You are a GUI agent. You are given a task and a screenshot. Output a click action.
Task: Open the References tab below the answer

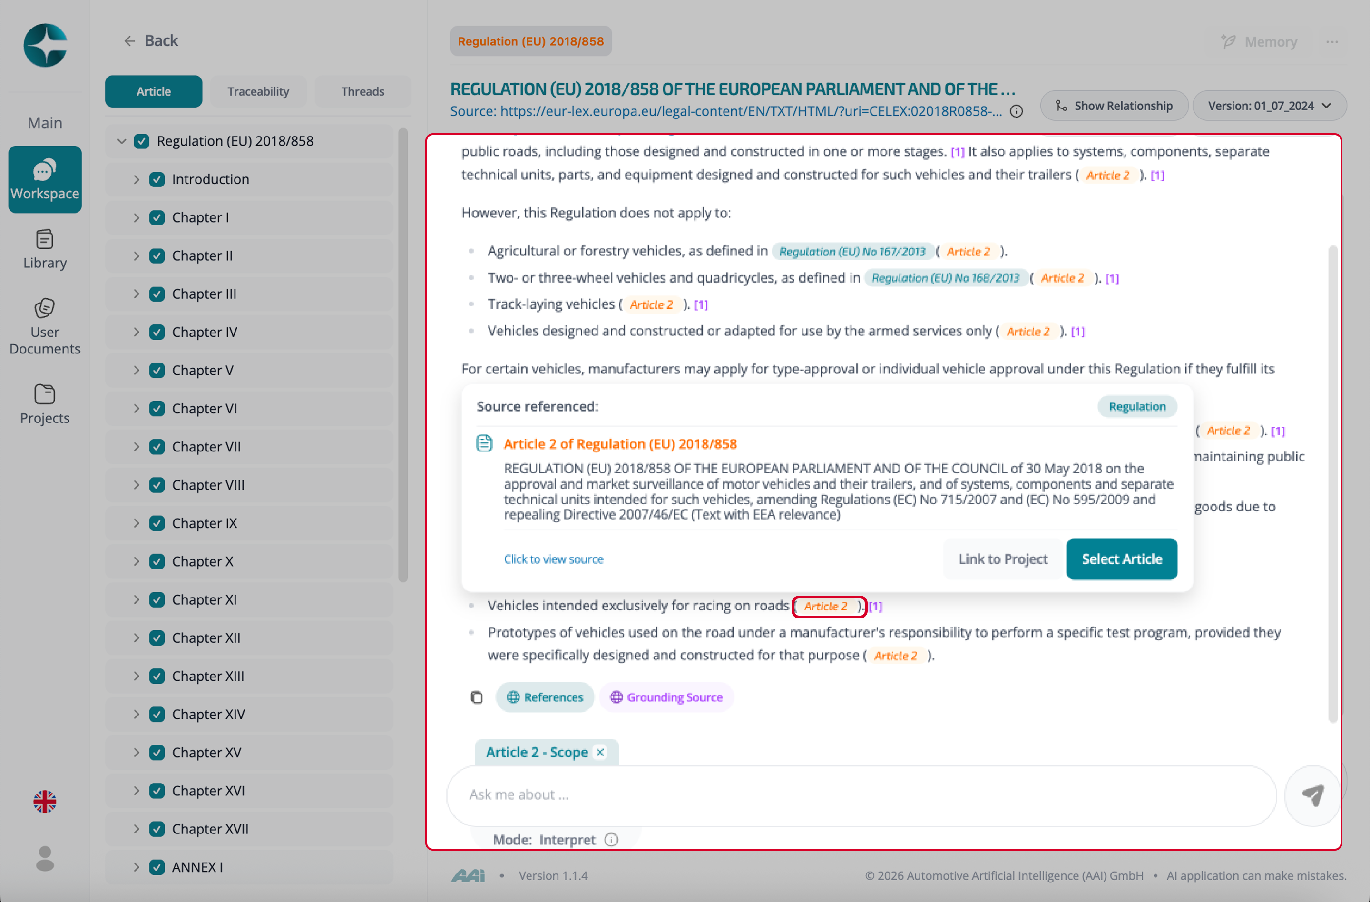(x=545, y=697)
